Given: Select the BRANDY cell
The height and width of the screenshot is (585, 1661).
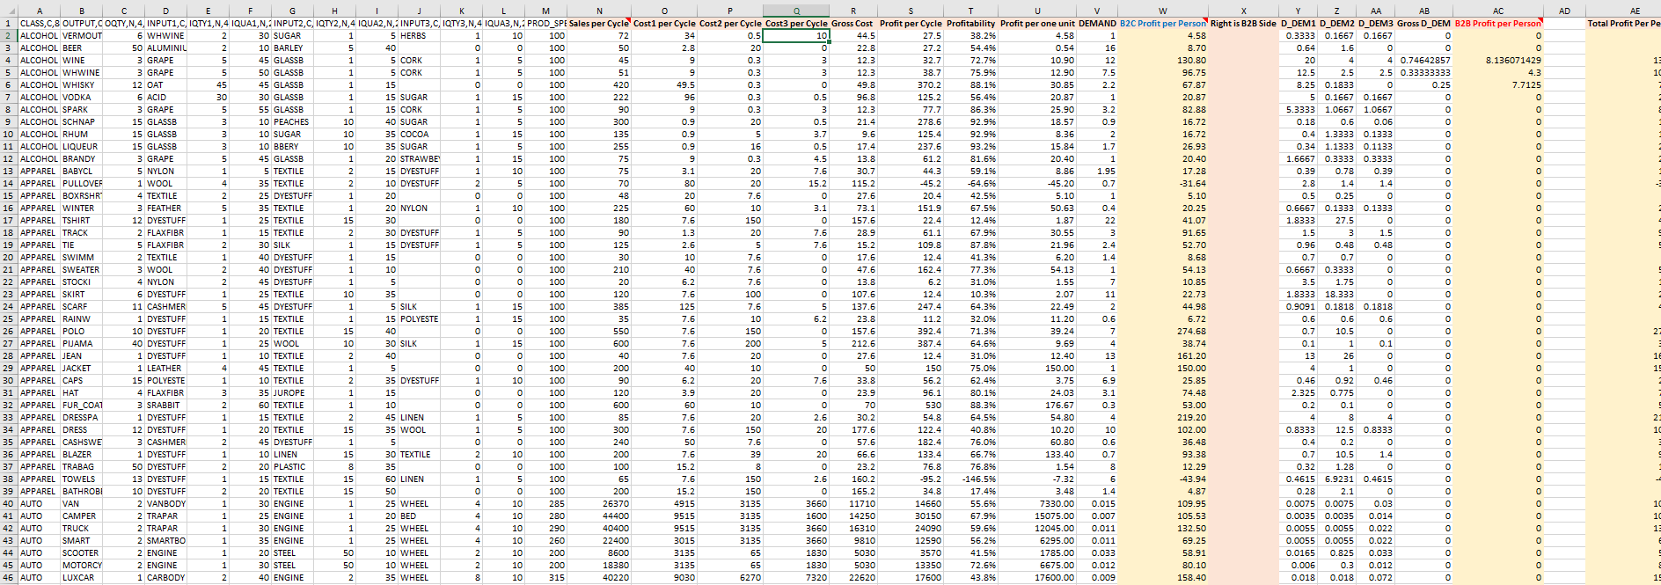Looking at the screenshot, I should (x=82, y=159).
